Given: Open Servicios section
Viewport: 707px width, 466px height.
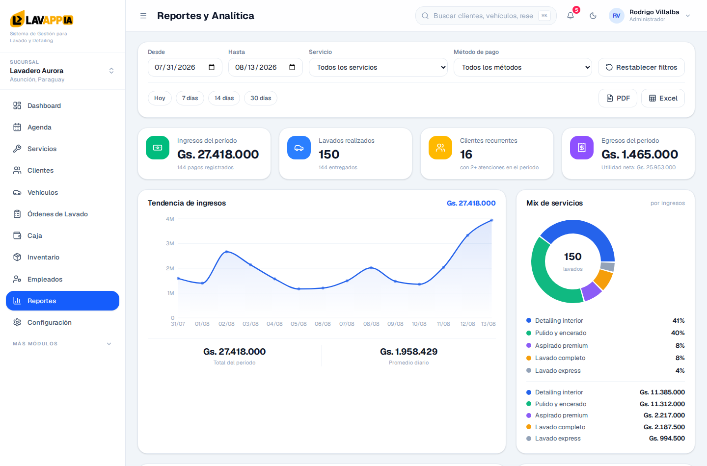Looking at the screenshot, I should click(x=62, y=149).
